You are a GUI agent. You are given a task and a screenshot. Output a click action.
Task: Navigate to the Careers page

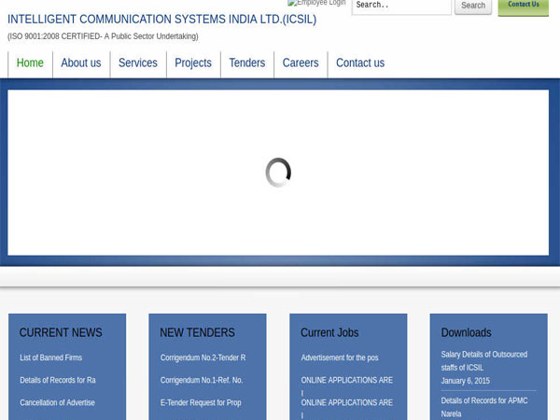301,63
